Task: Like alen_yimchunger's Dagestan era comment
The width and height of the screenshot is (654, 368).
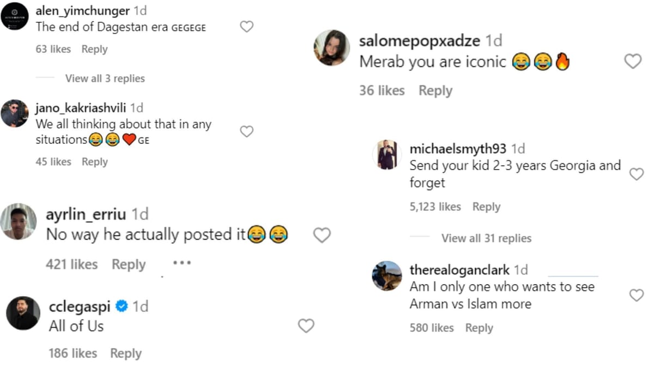Action: (x=247, y=26)
